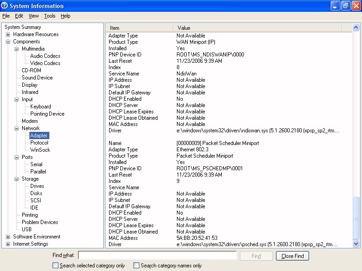Collapse the Components tree node
The width and height of the screenshot is (362, 271).
tap(8, 42)
